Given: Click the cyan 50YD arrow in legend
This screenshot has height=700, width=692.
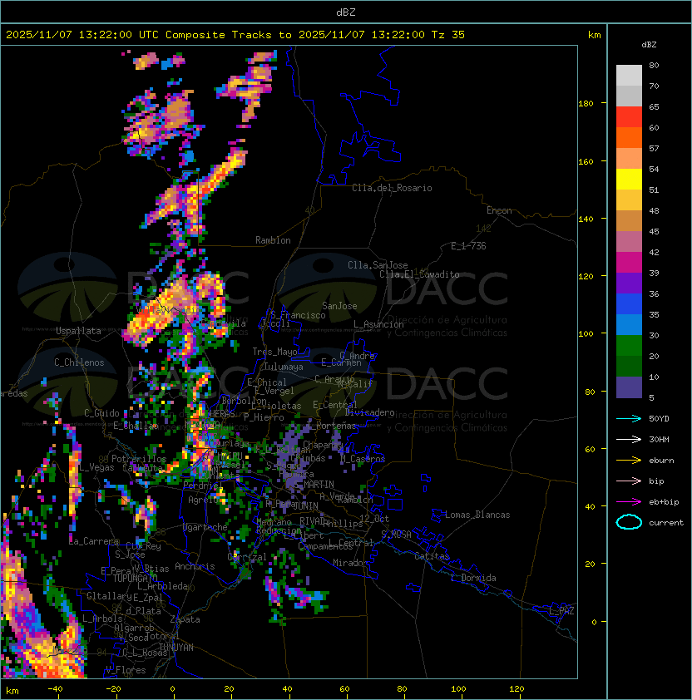Looking at the screenshot, I should pyautogui.click(x=629, y=418).
